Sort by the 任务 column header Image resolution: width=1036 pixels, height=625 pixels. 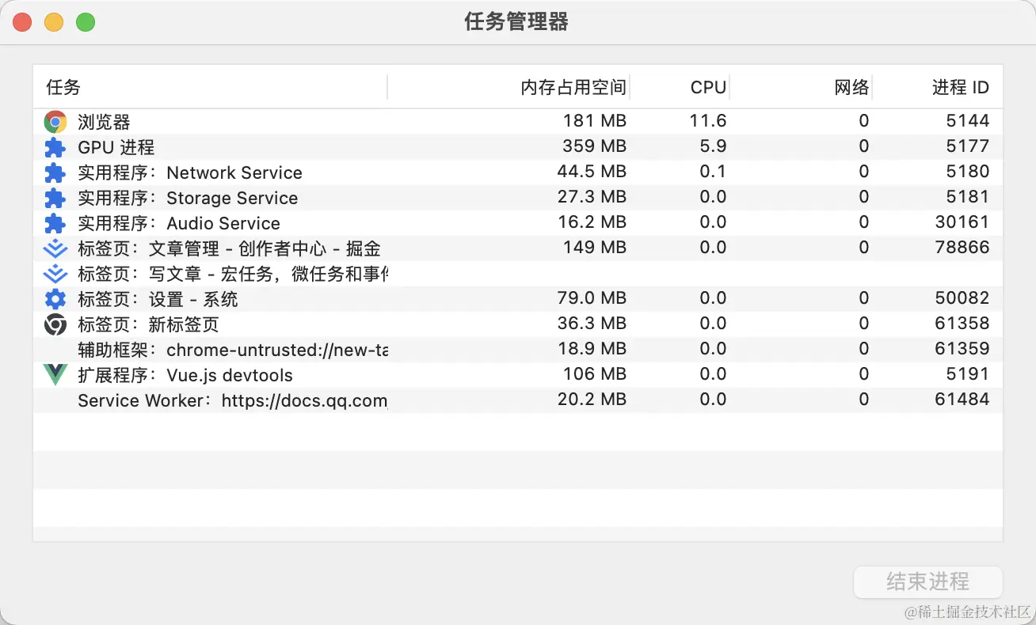coord(63,88)
